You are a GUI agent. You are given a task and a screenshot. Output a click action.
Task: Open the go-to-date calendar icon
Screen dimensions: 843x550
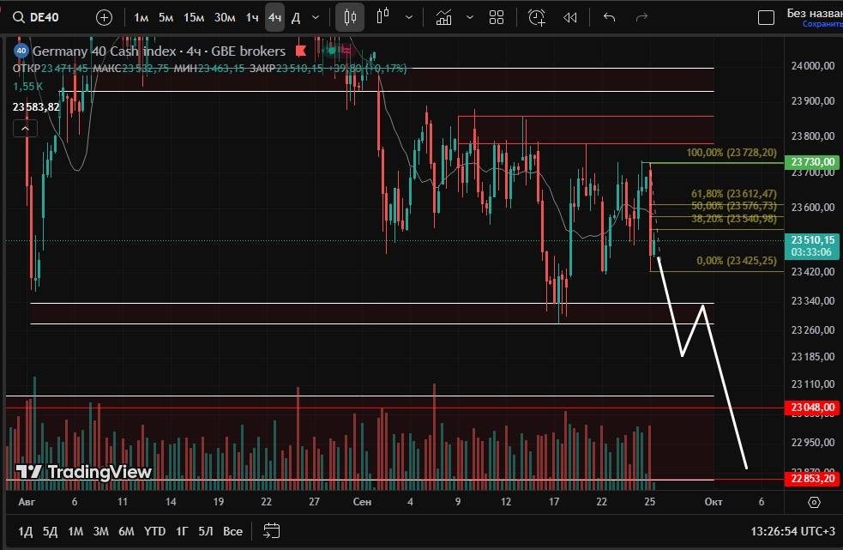272,531
